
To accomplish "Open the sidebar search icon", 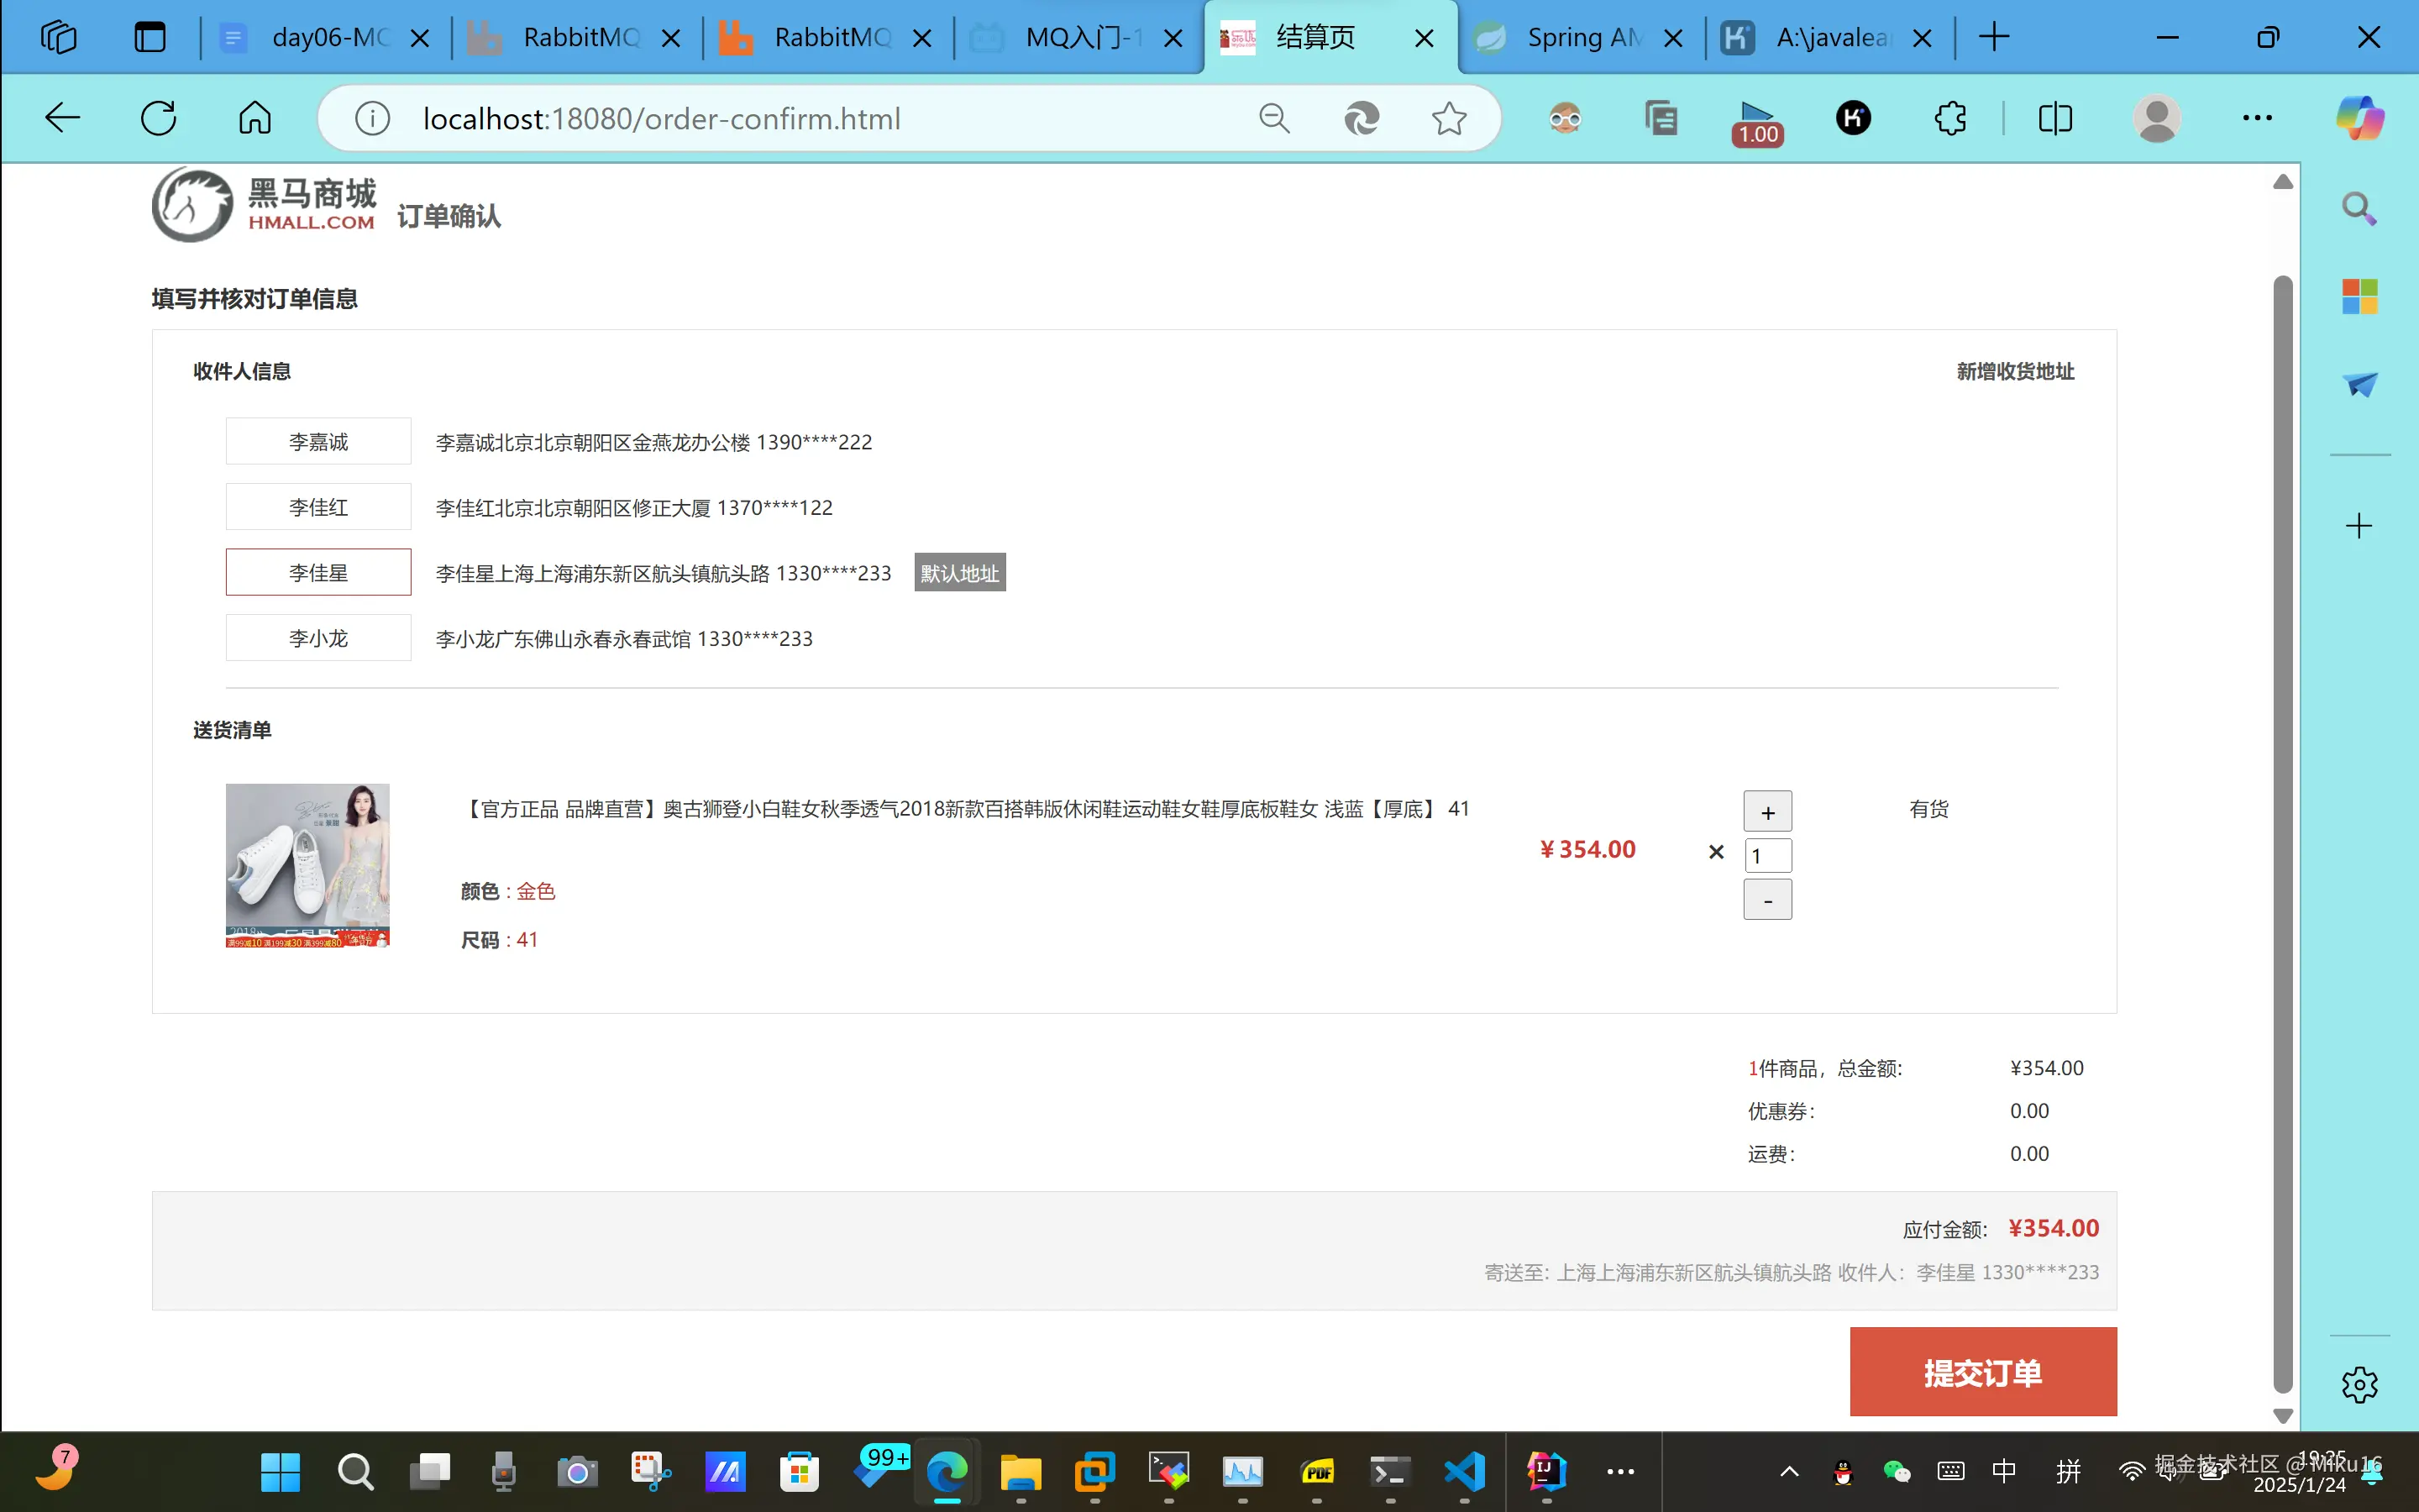I will [x=2359, y=208].
